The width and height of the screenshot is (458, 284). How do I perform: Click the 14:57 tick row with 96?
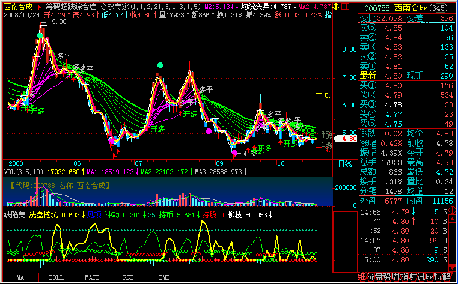coord(404,241)
